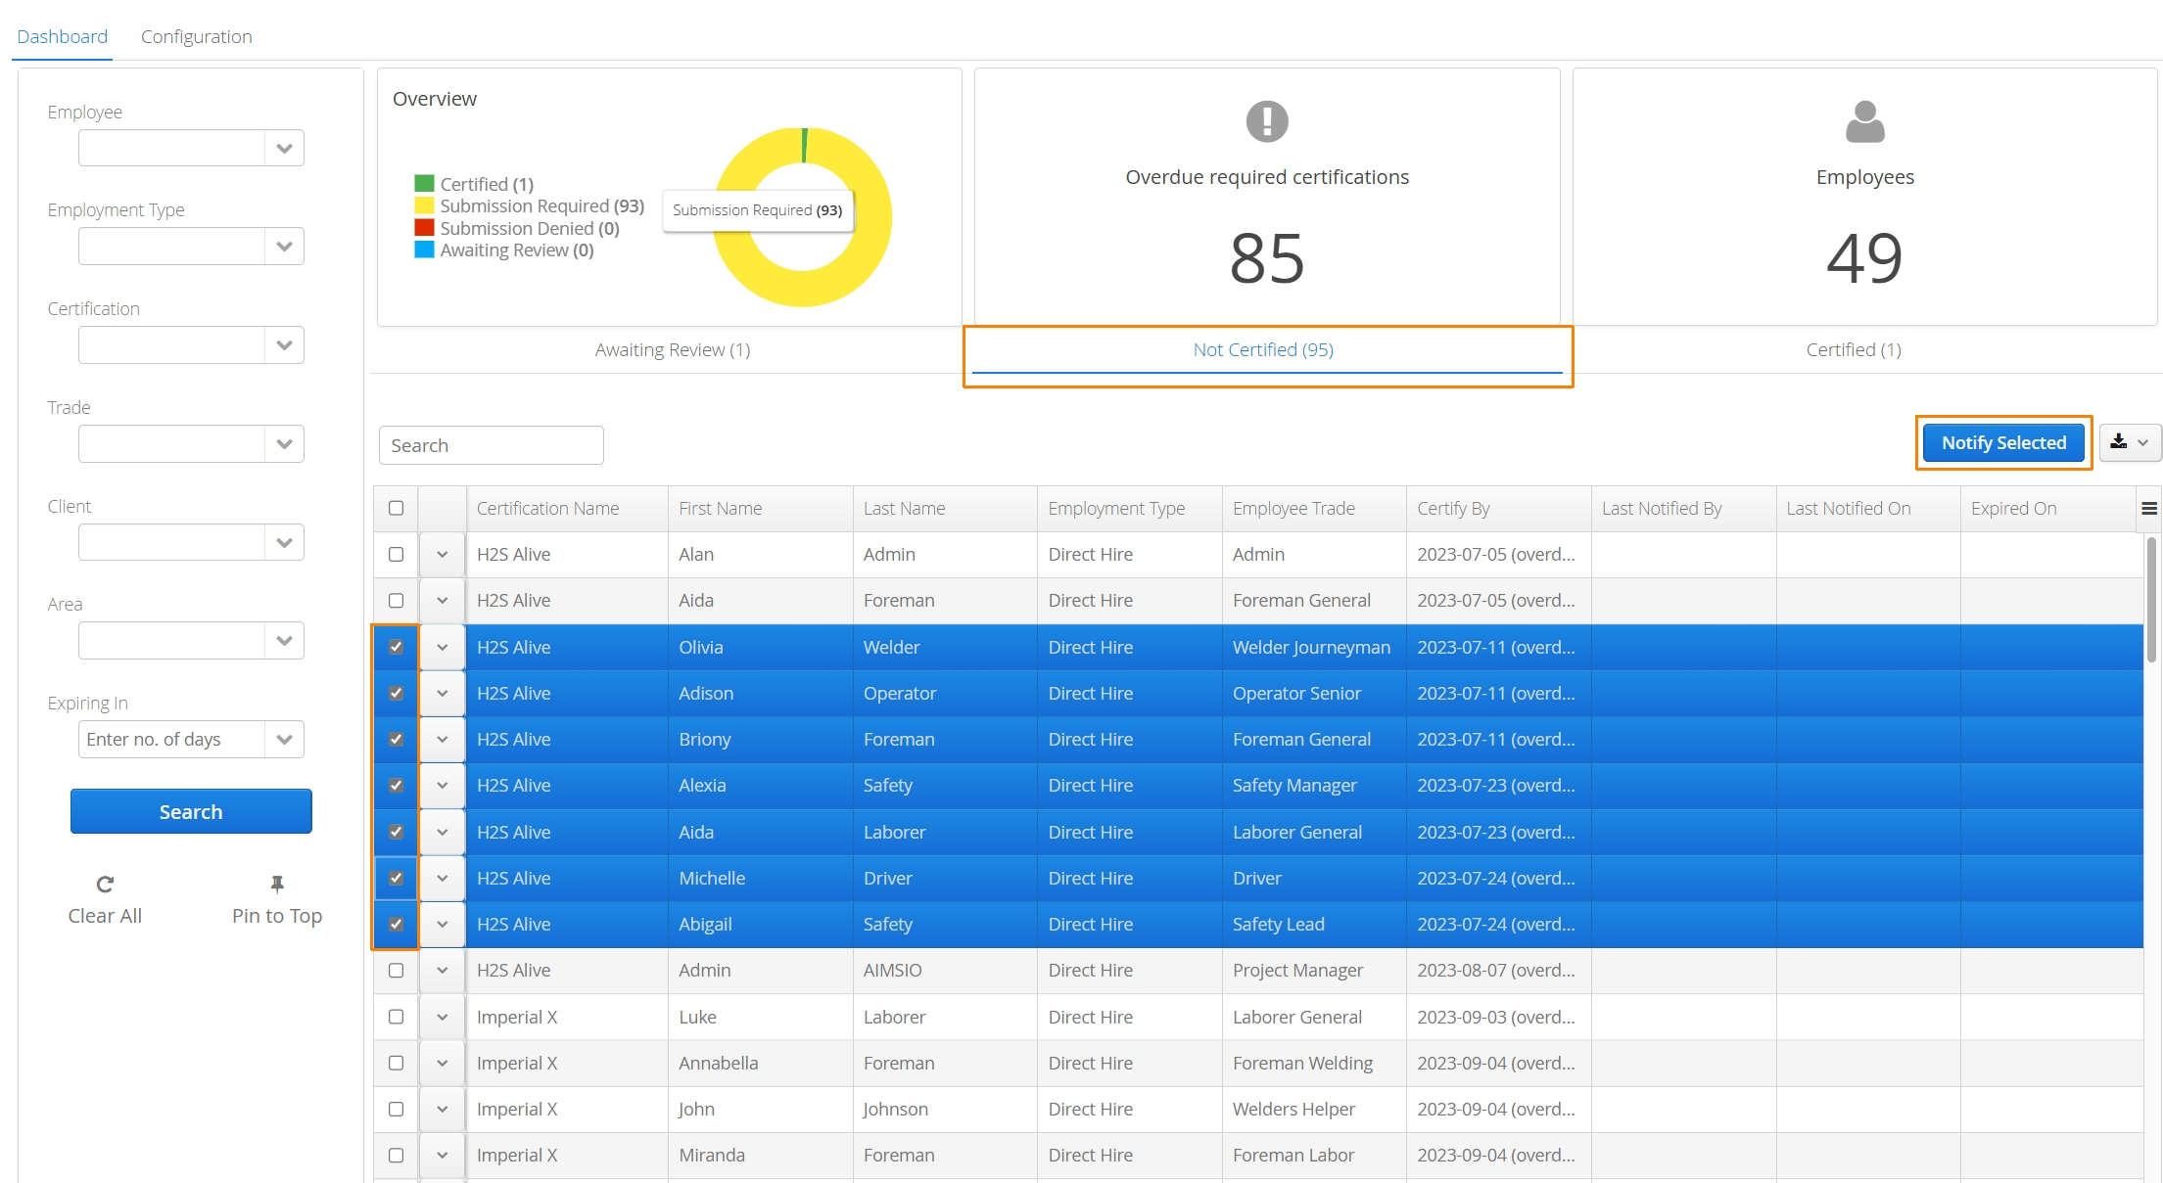Click the table Search input field
2163x1183 pixels.
coord(492,445)
